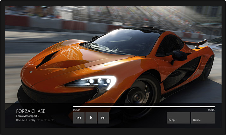Screen dimensions: 226x135
Task: Click the car's rear spoiler in the video
Action: 195,42
